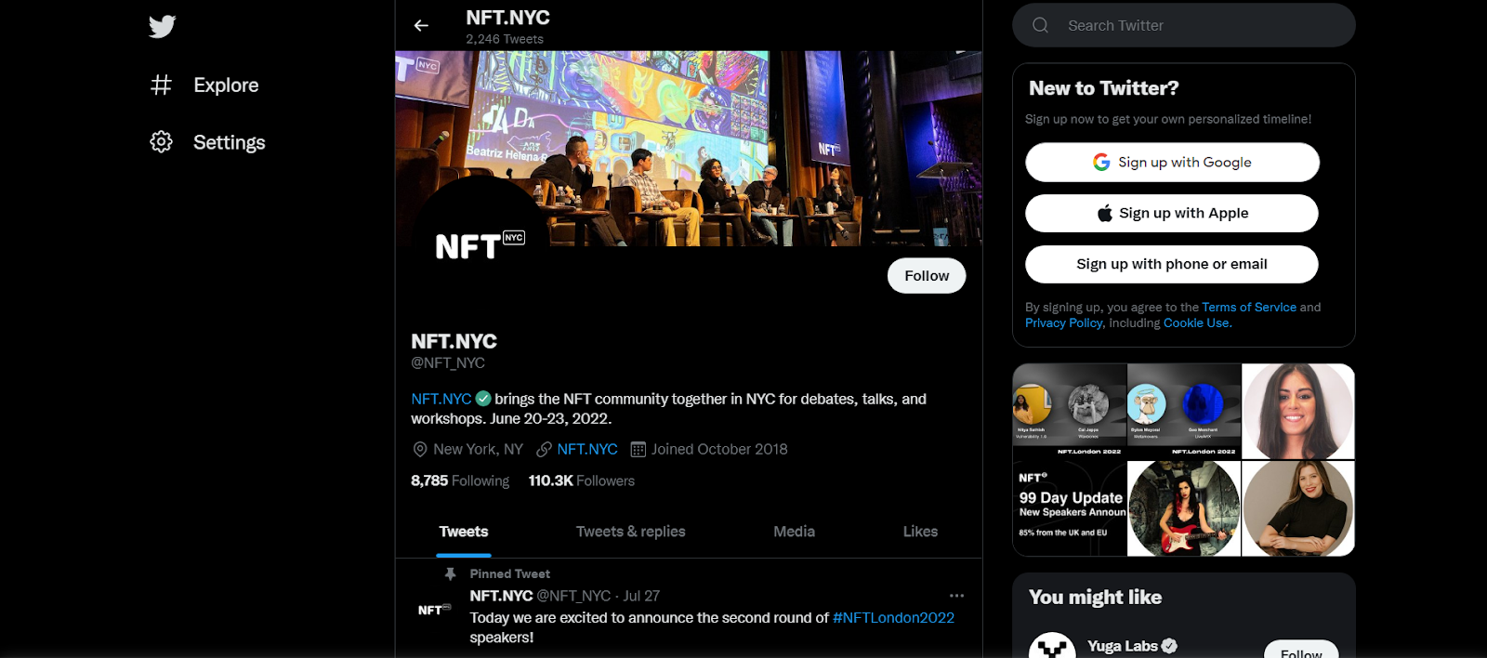1487x658 pixels.
Task: Follow the NFT.NYC account
Action: point(927,276)
